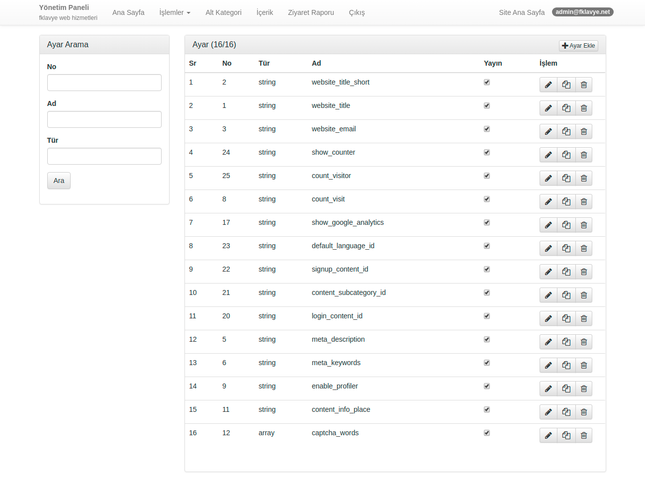Edit the meta_keywords setting
The height and width of the screenshot is (482, 645).
tap(548, 365)
